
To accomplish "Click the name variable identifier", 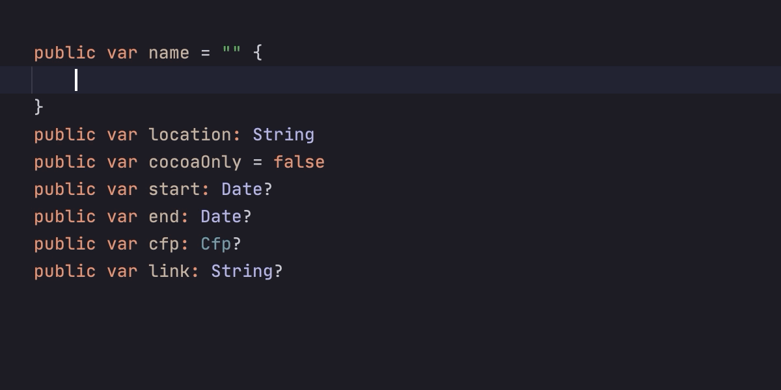I will (169, 53).
